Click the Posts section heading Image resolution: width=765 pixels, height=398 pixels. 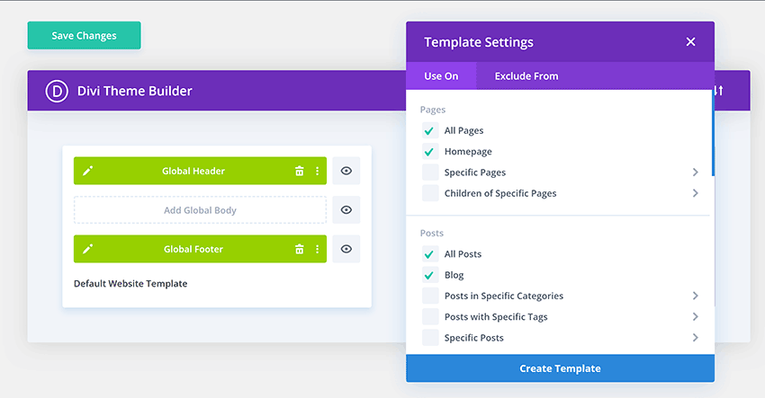click(x=432, y=233)
